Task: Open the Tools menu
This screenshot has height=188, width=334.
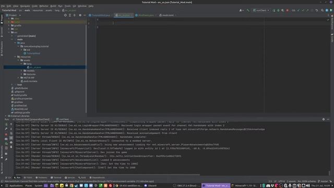Action: coord(67,6)
